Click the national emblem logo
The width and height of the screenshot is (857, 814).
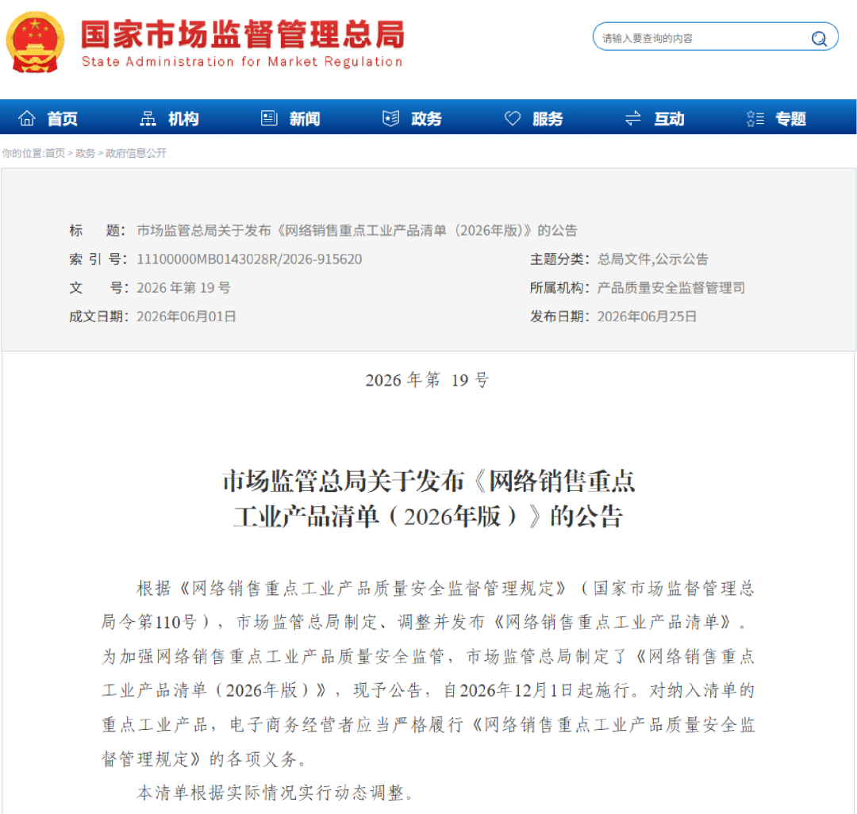pyautogui.click(x=35, y=42)
